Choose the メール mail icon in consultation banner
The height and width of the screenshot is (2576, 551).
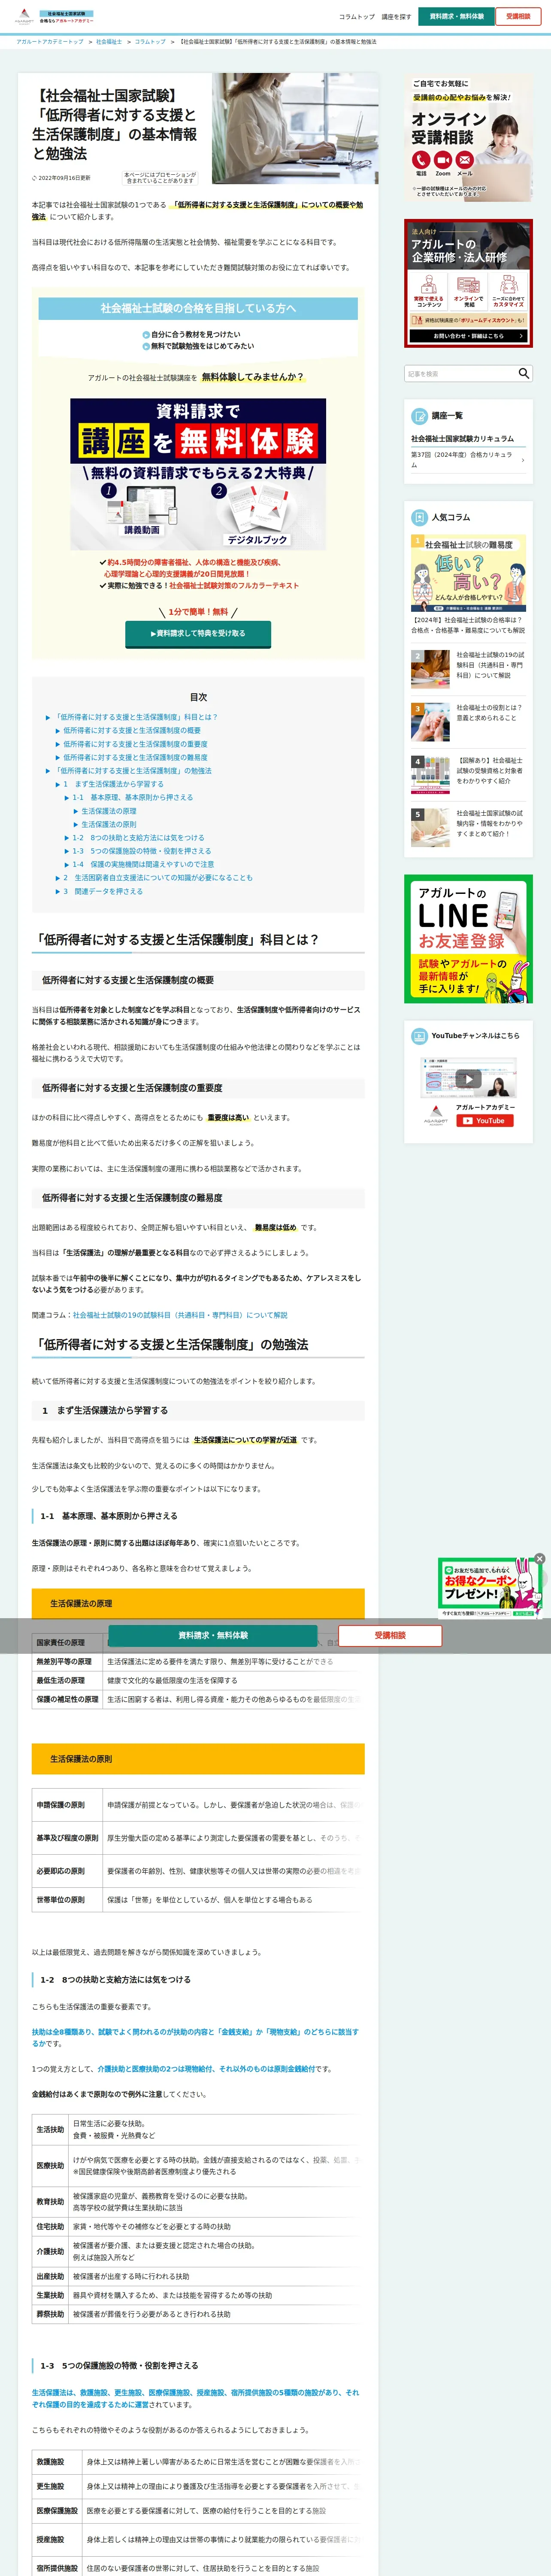tap(465, 160)
